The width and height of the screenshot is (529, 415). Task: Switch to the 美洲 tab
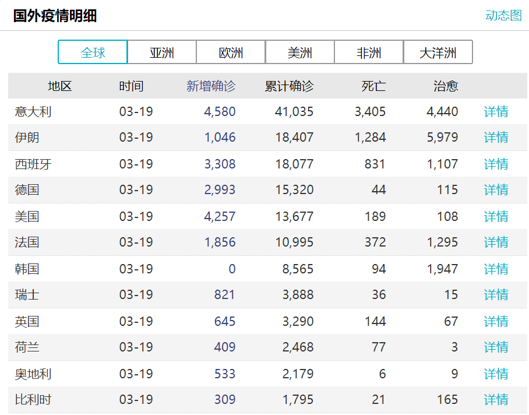point(300,52)
